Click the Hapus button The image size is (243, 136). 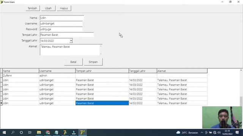coord(64,8)
